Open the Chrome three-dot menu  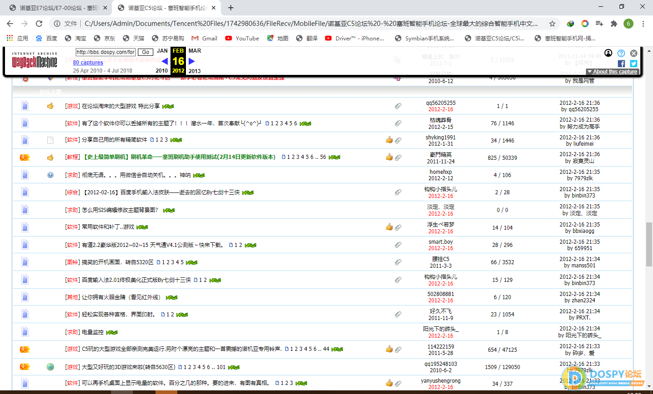pos(643,24)
